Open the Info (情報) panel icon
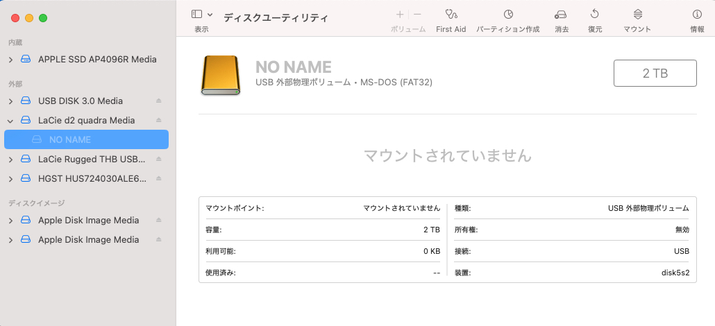The image size is (715, 326). [x=697, y=15]
